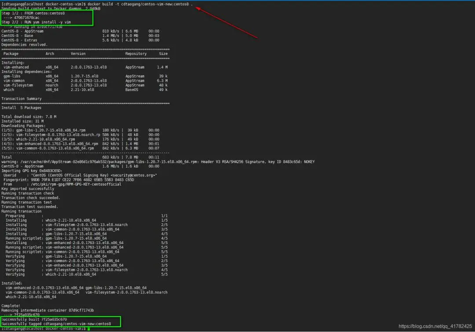The height and width of the screenshot is (332, 475).
Task: Click 'Transaction test succeeded.' line
Action: point(30,207)
